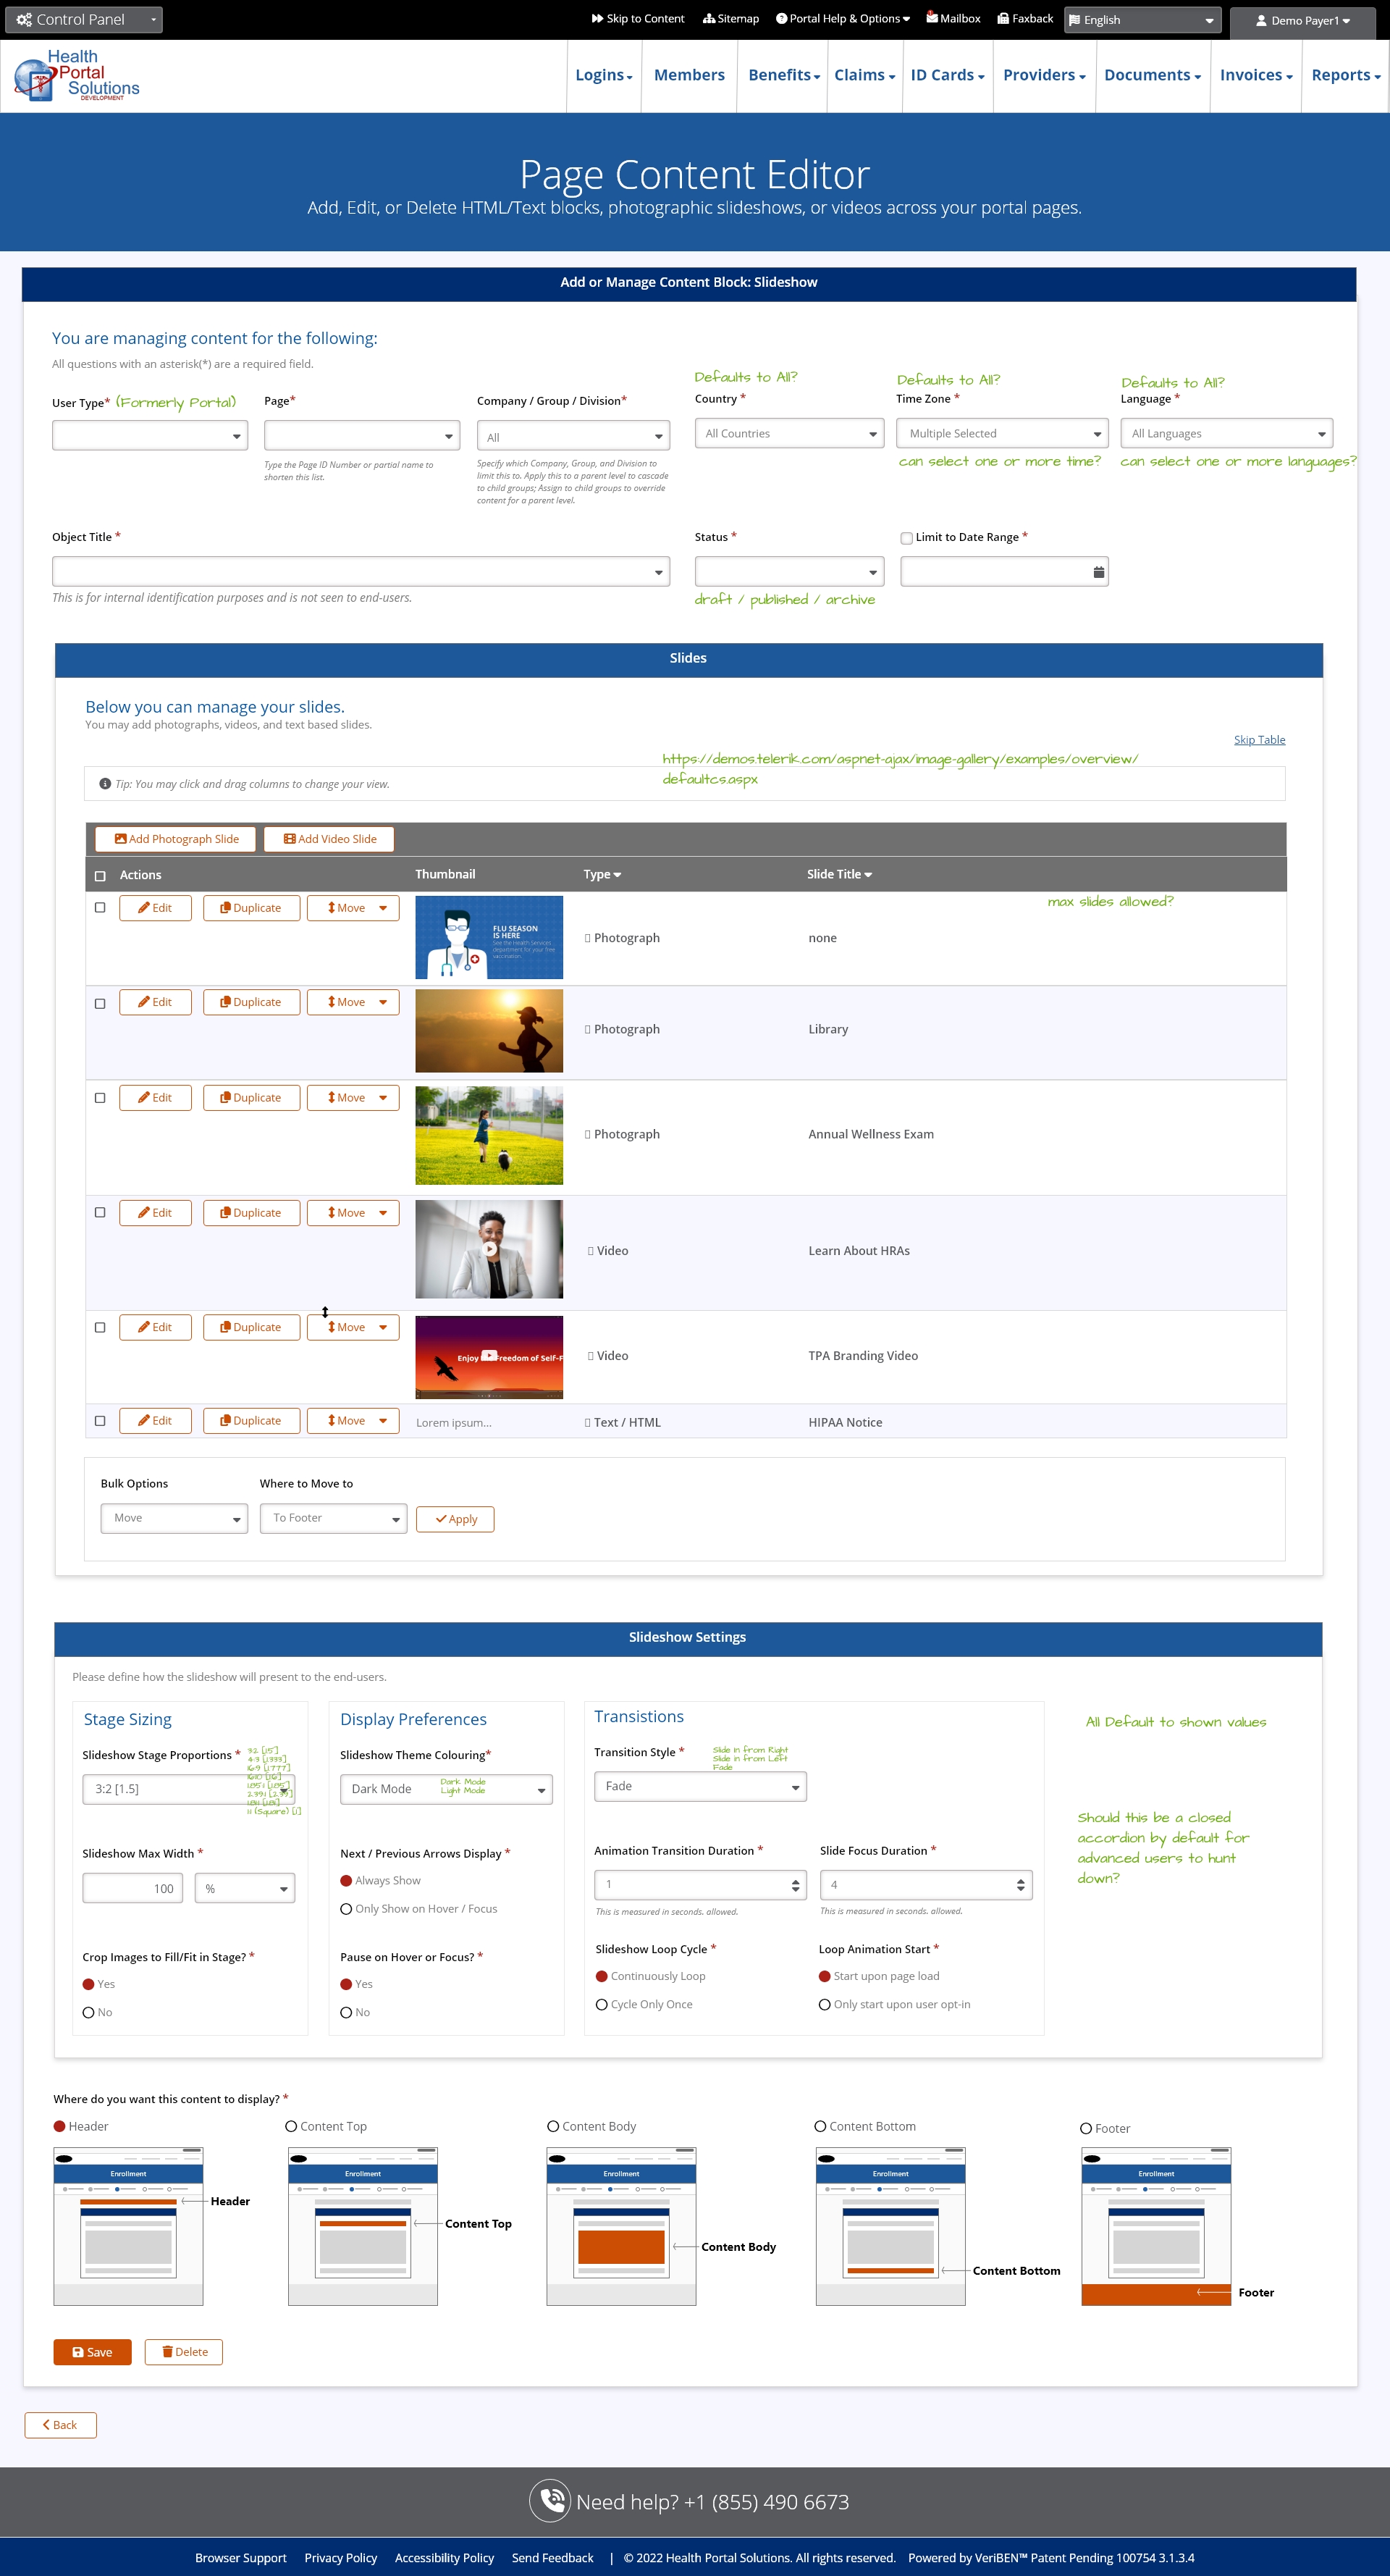Image resolution: width=1390 pixels, height=2576 pixels.
Task: Open the Members menu item
Action: coord(689,75)
